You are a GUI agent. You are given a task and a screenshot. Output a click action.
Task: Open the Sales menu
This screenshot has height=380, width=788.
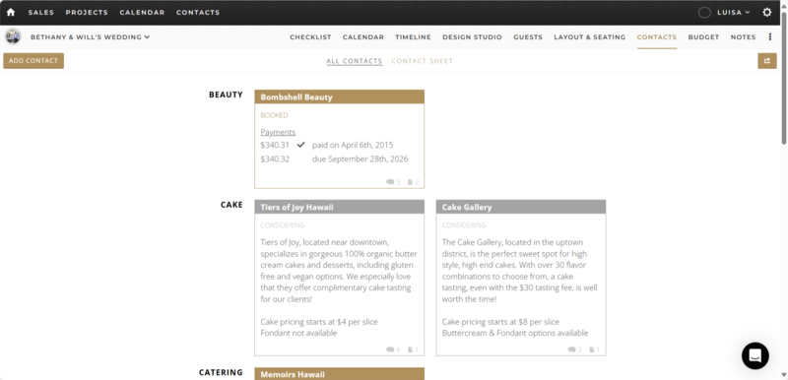pyautogui.click(x=41, y=13)
